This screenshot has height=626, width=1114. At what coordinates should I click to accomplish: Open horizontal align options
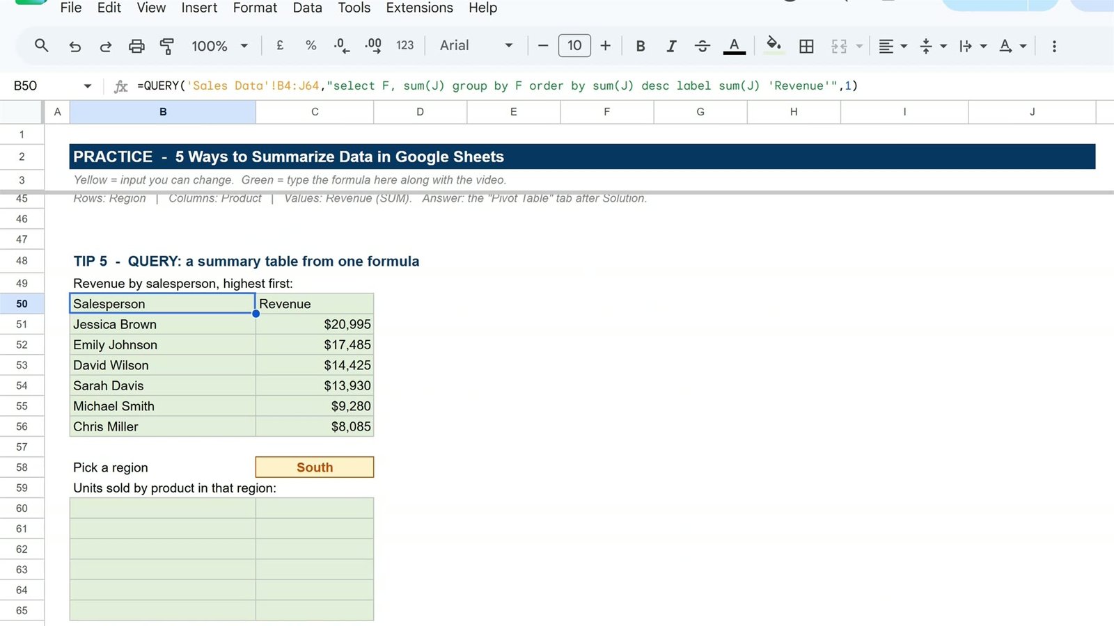pos(893,46)
